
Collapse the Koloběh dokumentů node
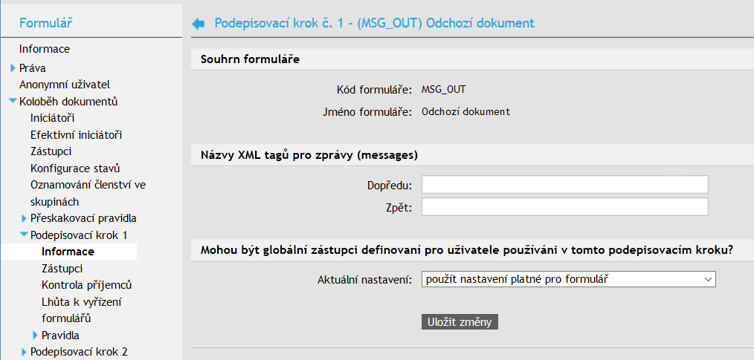click(13, 102)
